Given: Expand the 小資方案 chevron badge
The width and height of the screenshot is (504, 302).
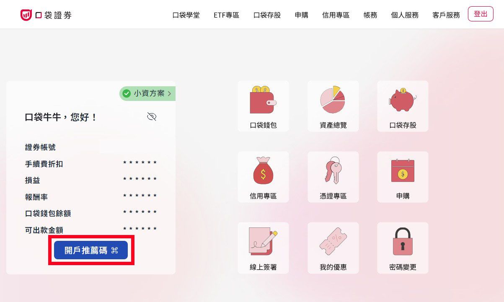Looking at the screenshot, I should point(147,93).
